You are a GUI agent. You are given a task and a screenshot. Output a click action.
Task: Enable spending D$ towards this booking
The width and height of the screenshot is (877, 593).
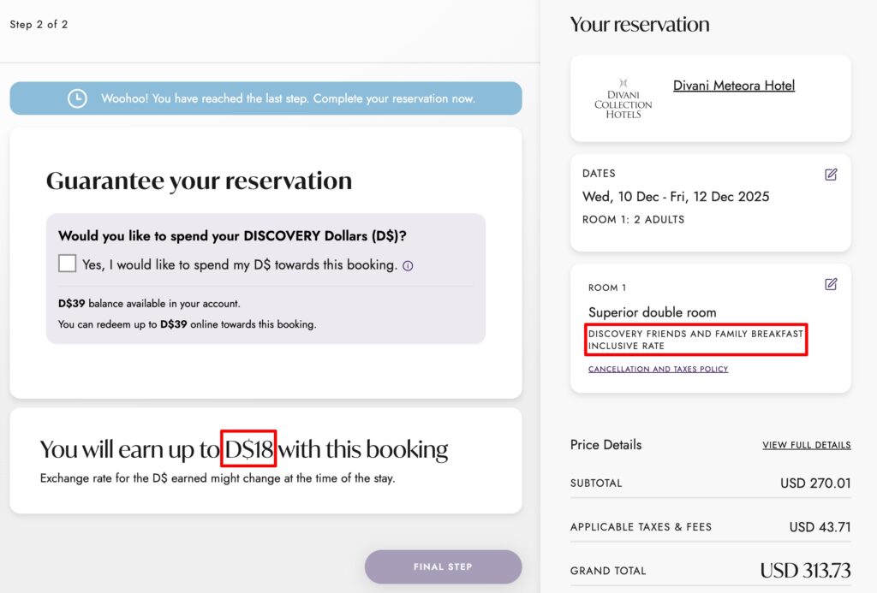tap(67, 263)
